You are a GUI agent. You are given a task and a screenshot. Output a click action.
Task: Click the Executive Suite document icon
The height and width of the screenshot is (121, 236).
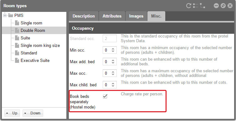17,60
